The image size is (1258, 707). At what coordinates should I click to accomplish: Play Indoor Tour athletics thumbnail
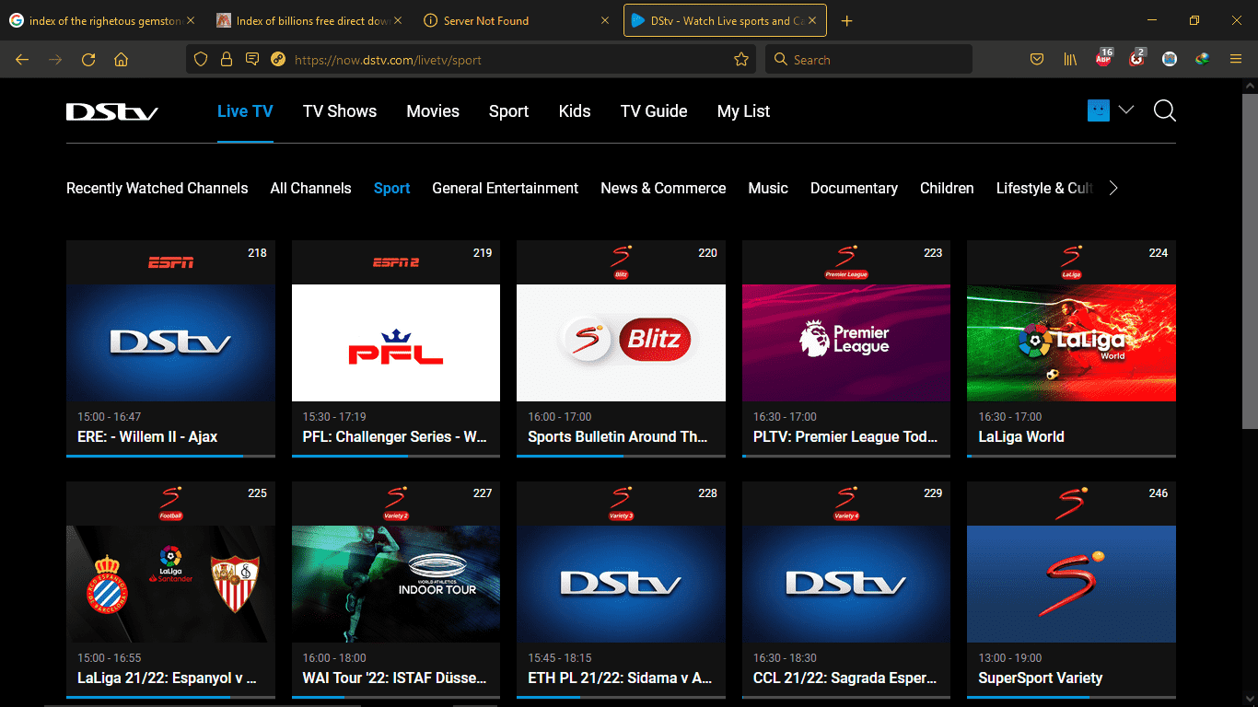point(396,584)
